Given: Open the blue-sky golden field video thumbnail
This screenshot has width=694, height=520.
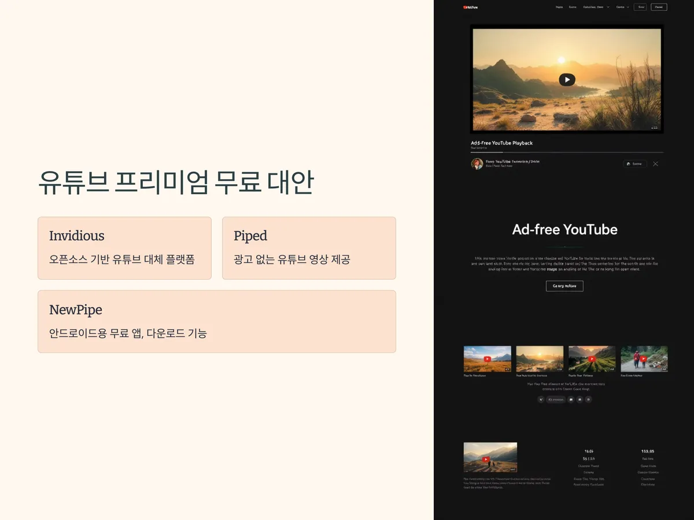Looking at the screenshot, I should pyautogui.click(x=487, y=359).
